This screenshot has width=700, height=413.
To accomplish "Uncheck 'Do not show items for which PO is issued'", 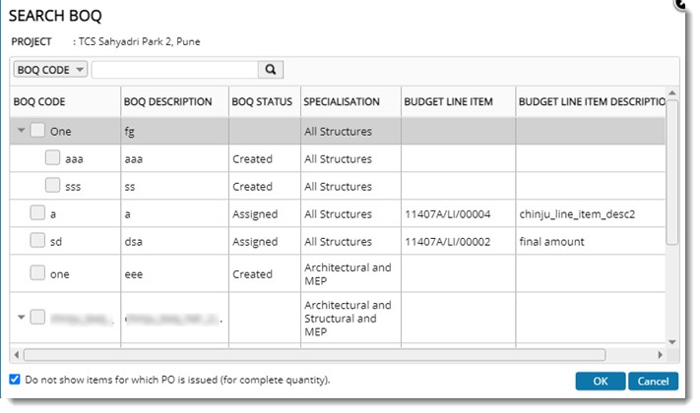I will click(x=14, y=380).
